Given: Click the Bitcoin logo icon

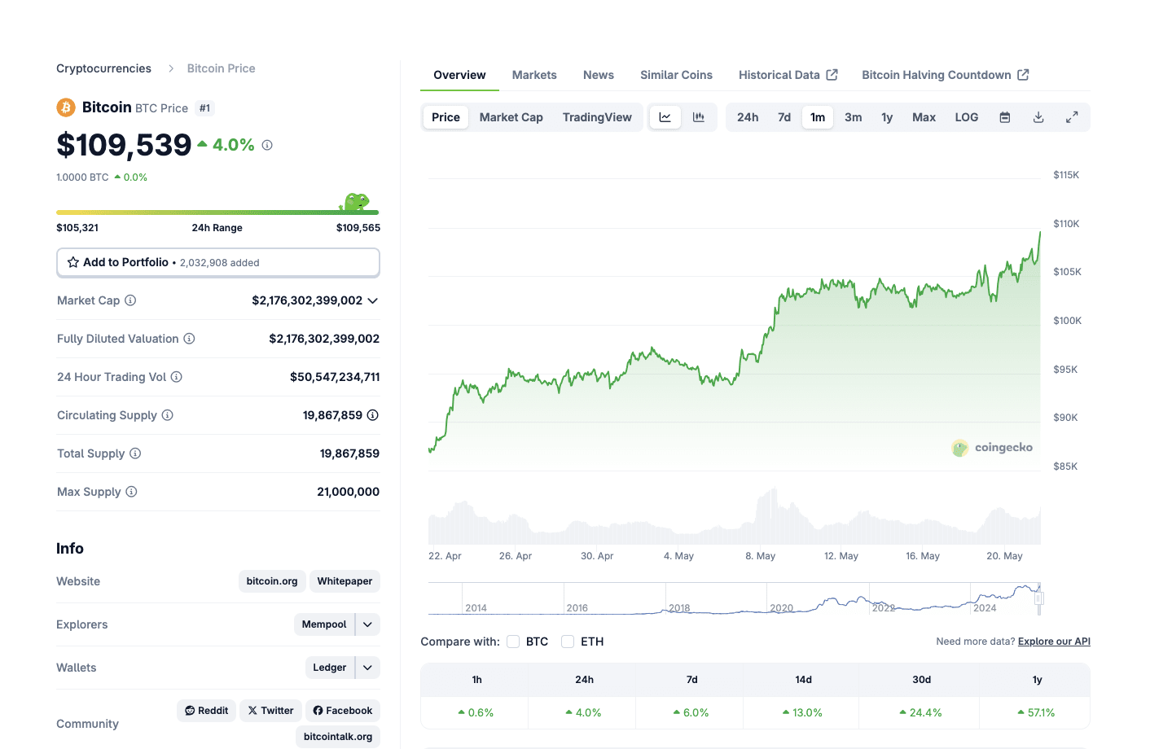Looking at the screenshot, I should [66, 107].
